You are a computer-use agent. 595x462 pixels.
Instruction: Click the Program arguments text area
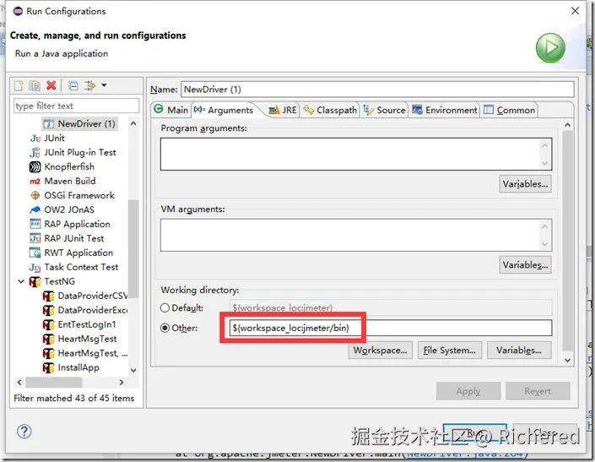point(356,154)
